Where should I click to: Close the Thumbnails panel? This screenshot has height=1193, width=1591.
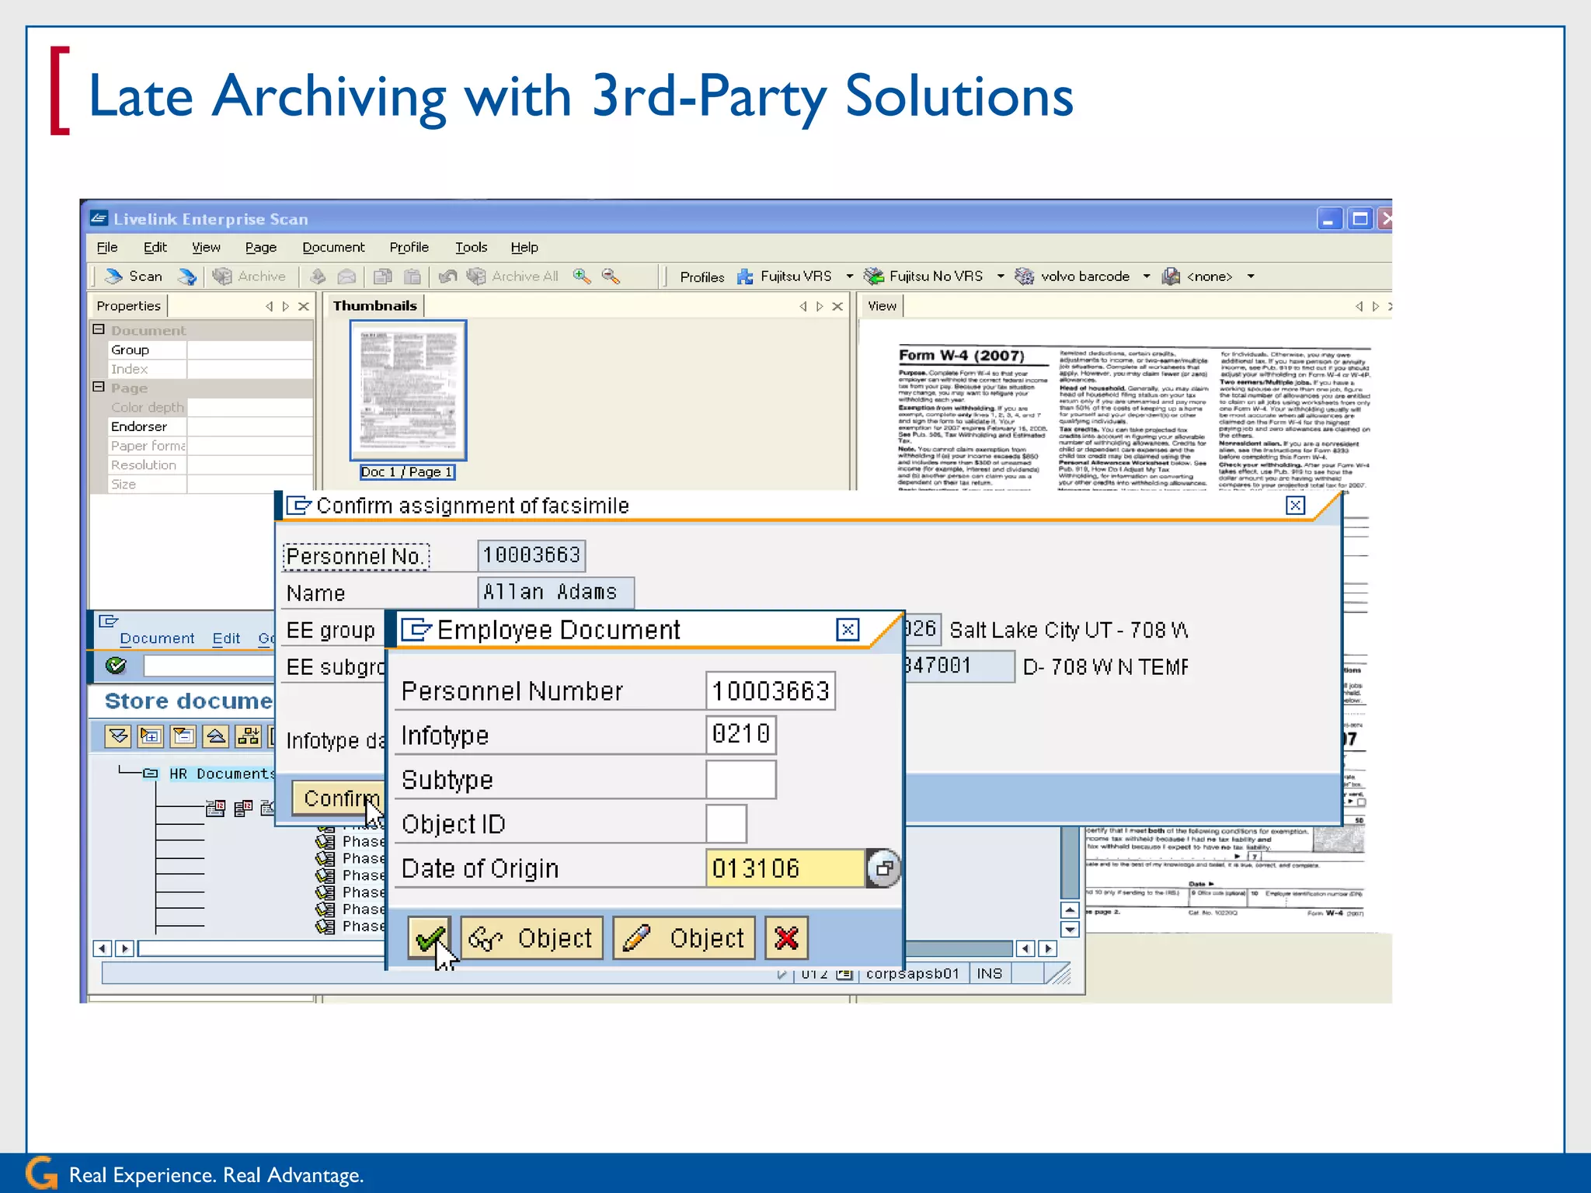click(837, 307)
